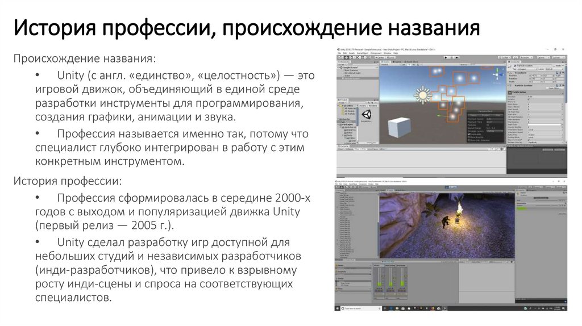582x326 pixels.
Task: Toggle the Particle System object active checkbox in Inspector
Action: pos(515,66)
